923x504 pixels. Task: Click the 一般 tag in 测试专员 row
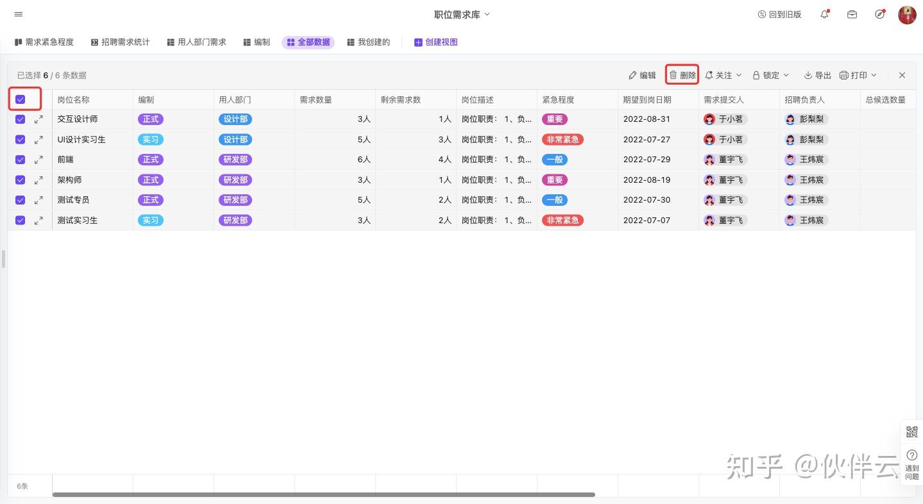(555, 200)
